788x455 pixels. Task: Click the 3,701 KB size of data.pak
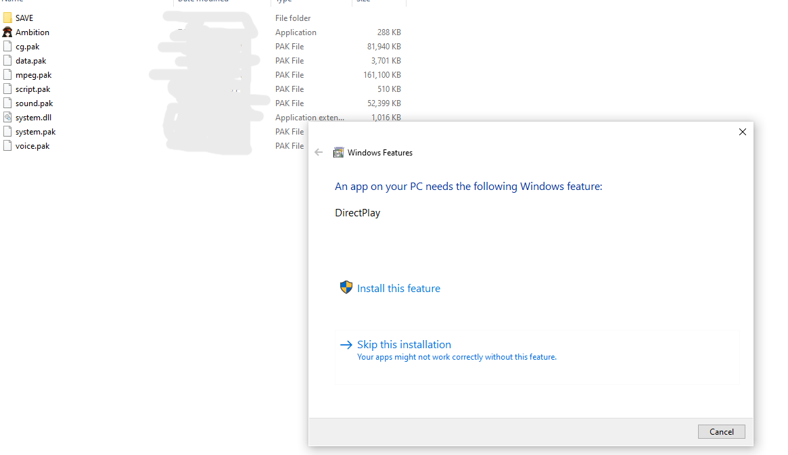click(386, 61)
